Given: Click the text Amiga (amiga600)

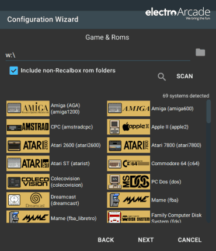Looking at the screenshot, I should pyautogui.click(x=172, y=109).
